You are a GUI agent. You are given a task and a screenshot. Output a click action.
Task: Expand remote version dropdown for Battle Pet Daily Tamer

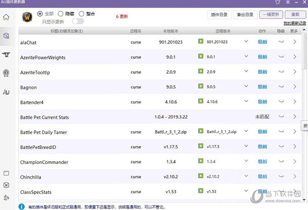(246, 131)
